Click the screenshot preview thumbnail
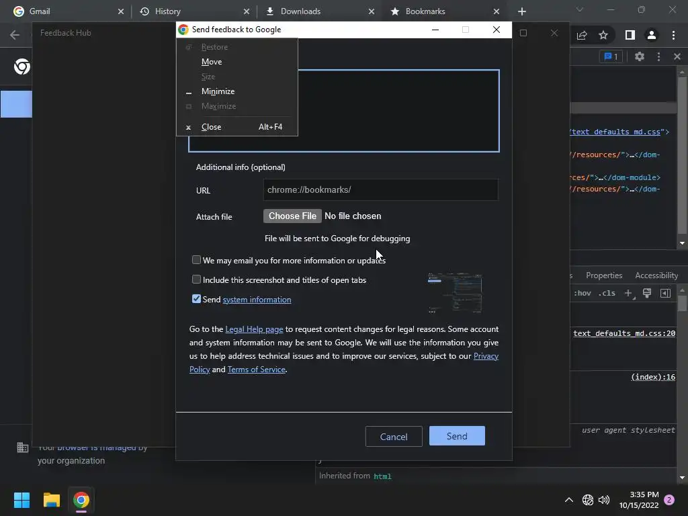Image resolution: width=688 pixels, height=516 pixels. [x=455, y=293]
